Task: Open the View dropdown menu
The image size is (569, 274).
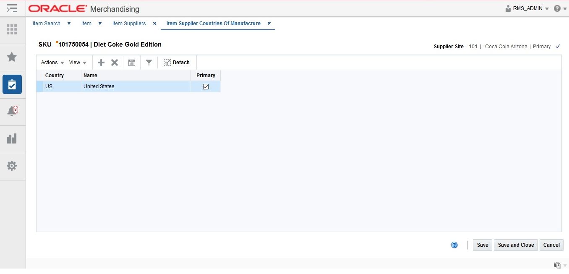Action: pos(78,63)
